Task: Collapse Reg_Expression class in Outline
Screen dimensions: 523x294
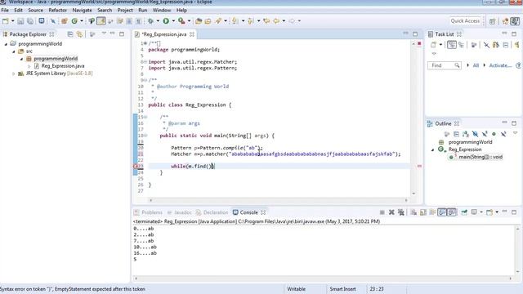Action: pos(432,149)
